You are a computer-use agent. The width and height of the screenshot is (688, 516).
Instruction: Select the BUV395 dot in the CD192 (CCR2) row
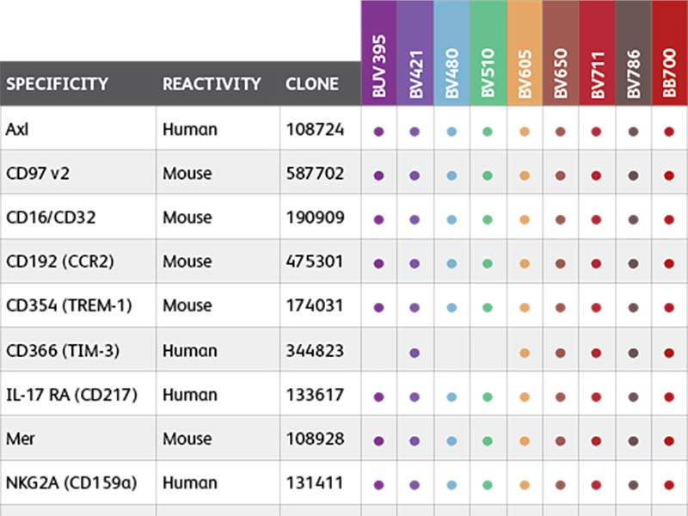click(378, 264)
